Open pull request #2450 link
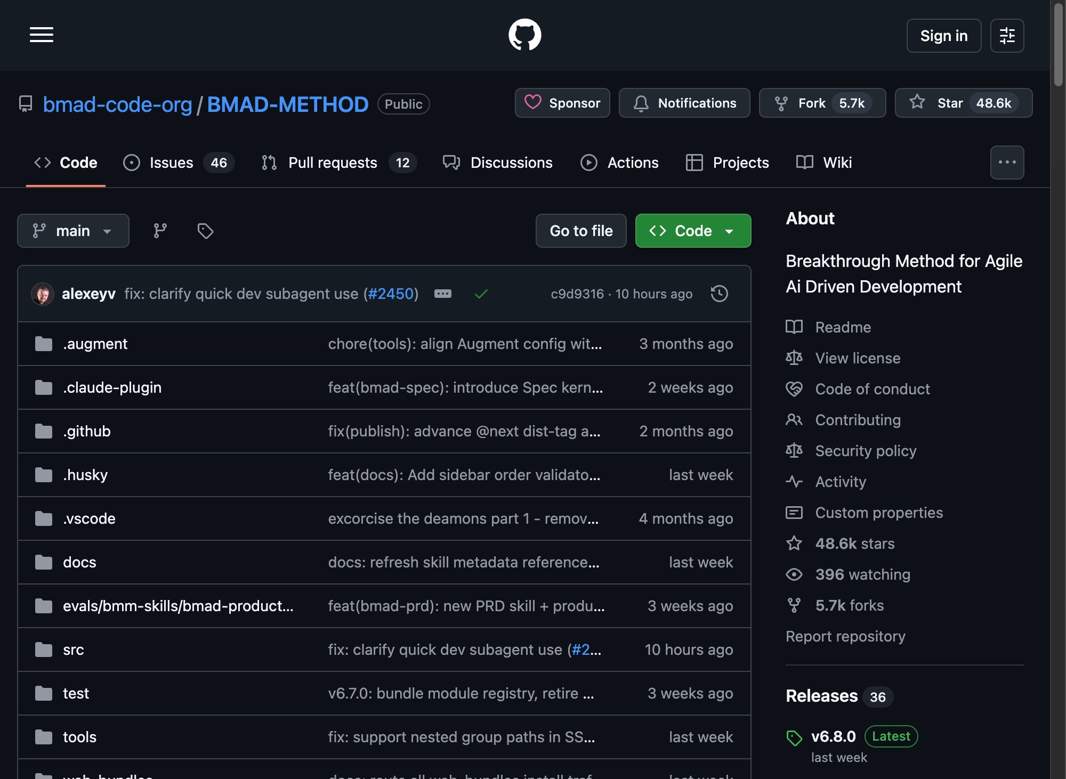 tap(391, 294)
